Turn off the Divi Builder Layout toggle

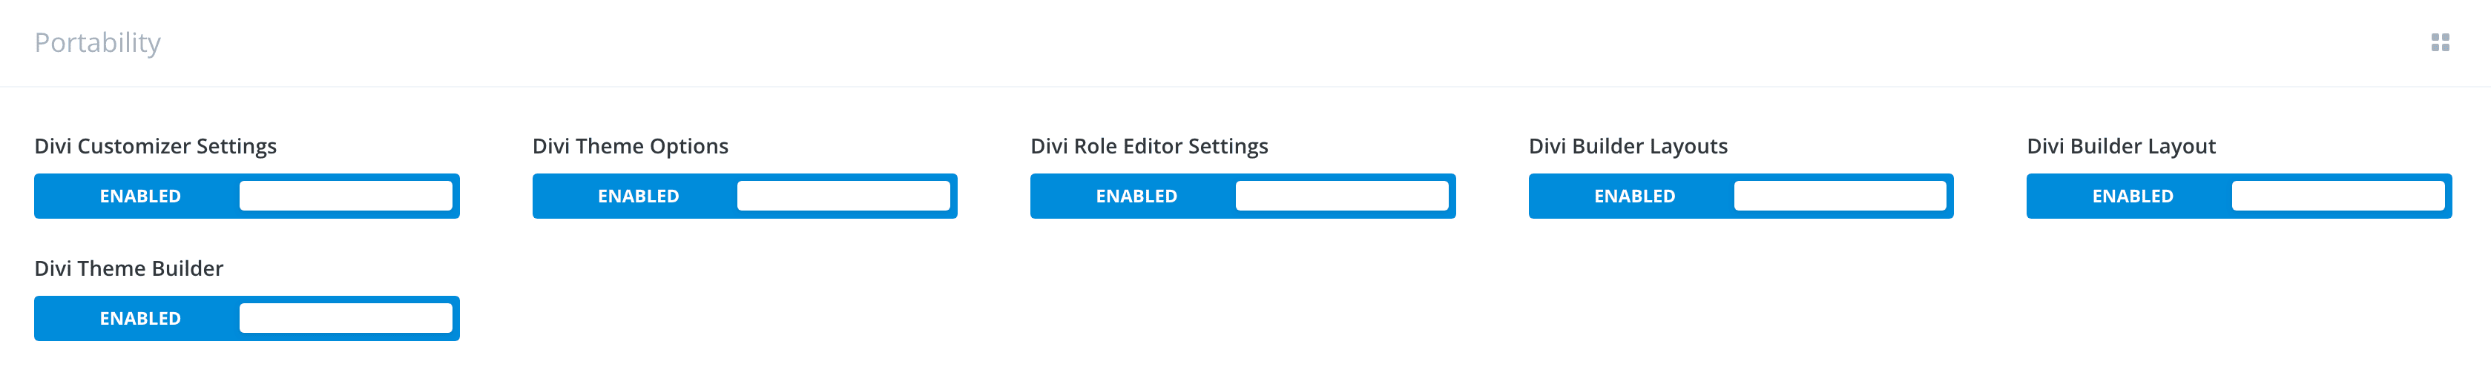click(x=2239, y=196)
